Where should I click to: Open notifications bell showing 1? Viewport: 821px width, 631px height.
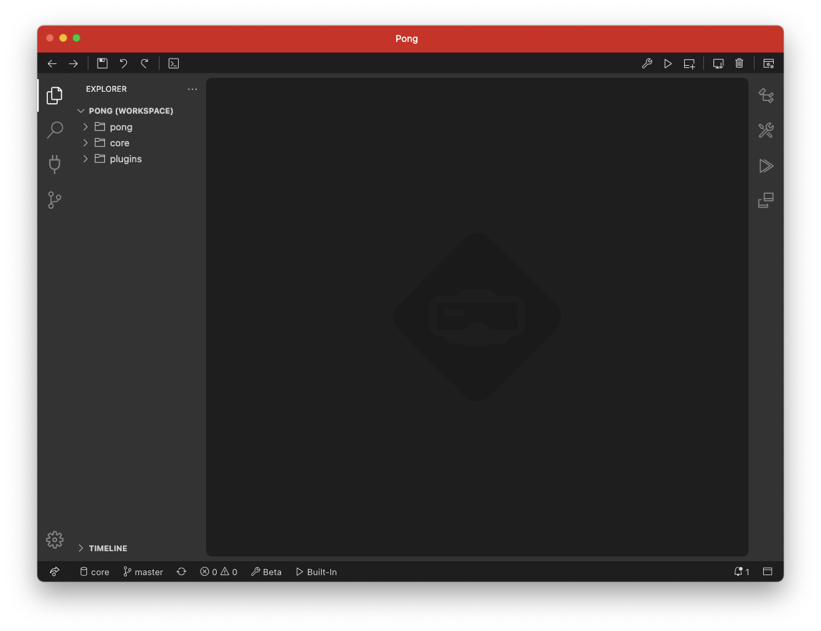click(x=741, y=572)
